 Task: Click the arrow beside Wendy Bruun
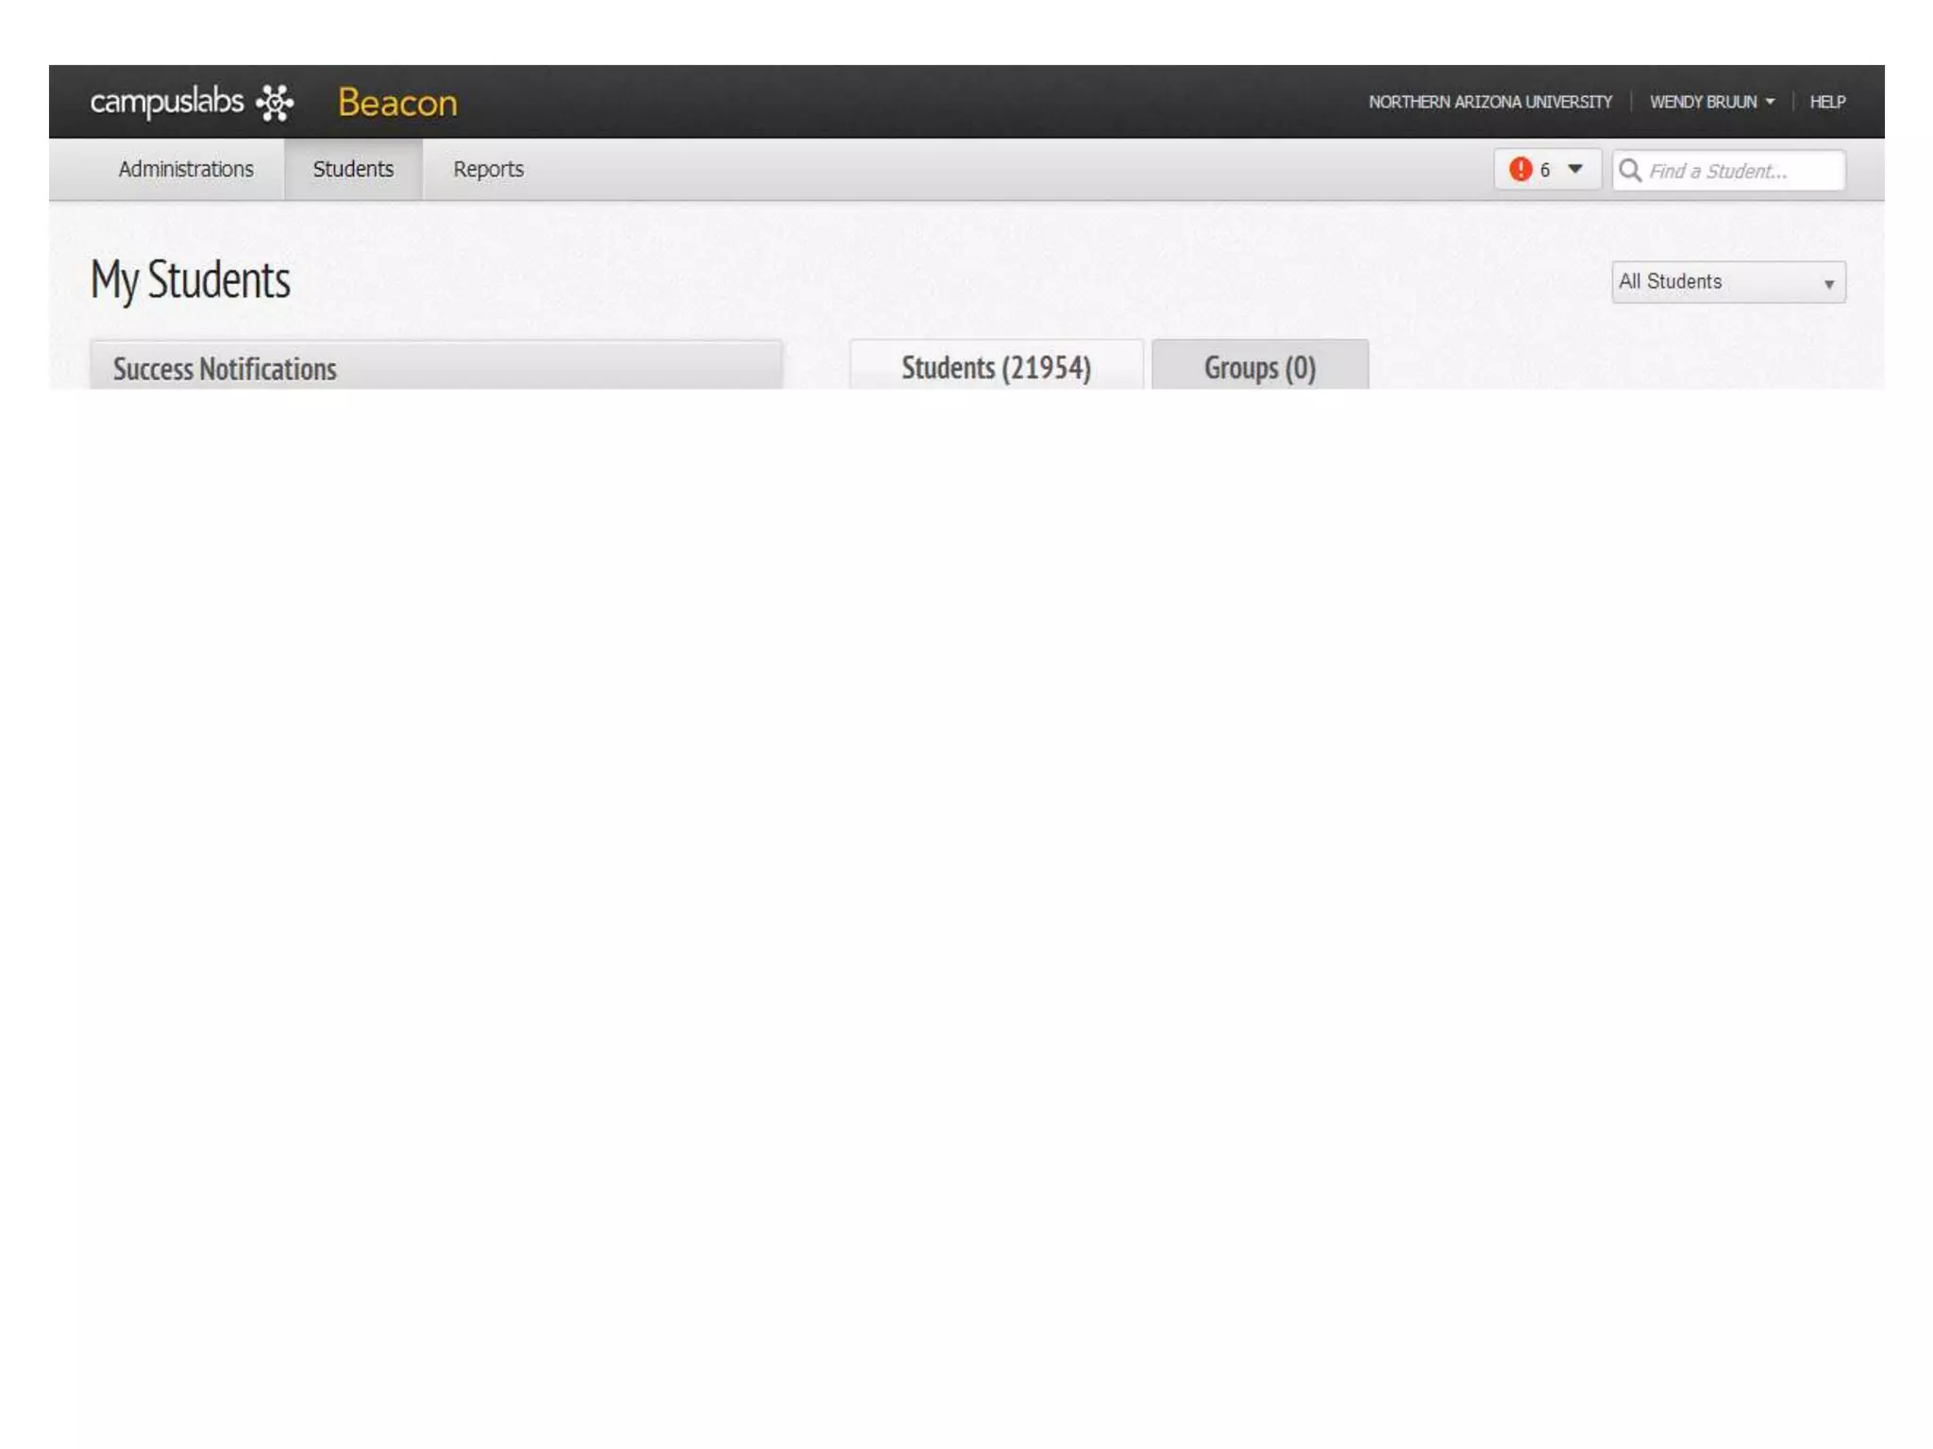click(x=1770, y=102)
